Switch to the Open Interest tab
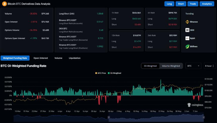This screenshot has width=217, height=123. (x=41, y=58)
